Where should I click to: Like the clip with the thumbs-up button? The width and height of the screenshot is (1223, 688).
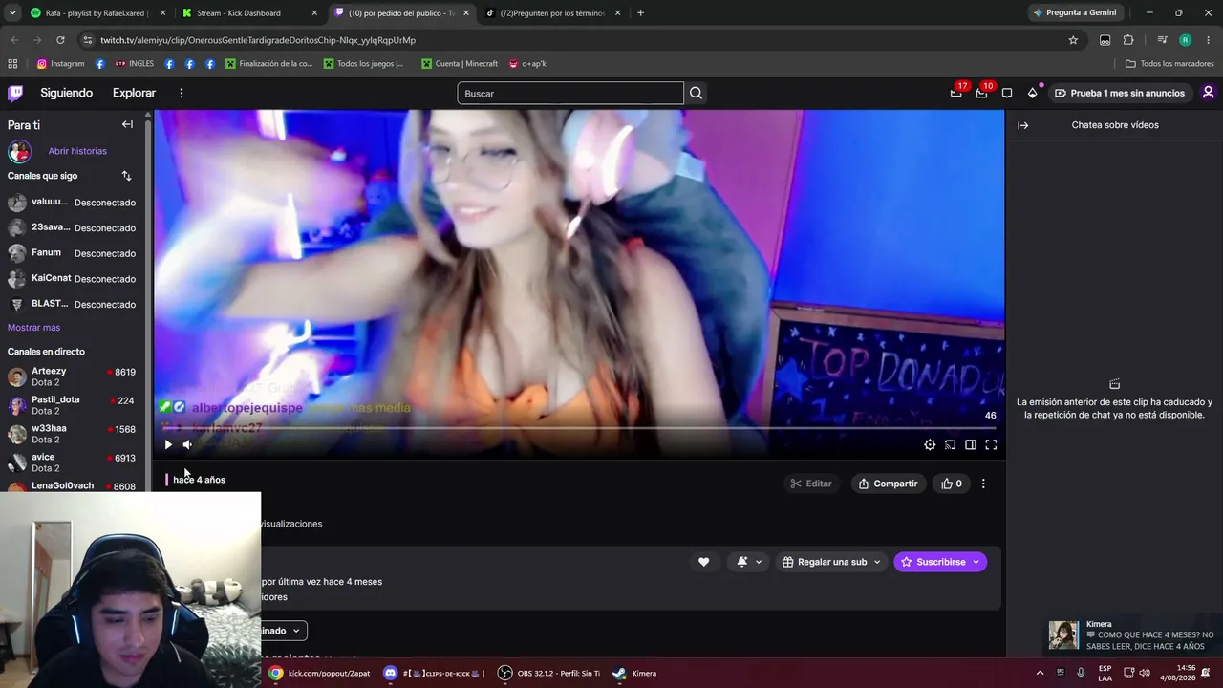tap(952, 484)
